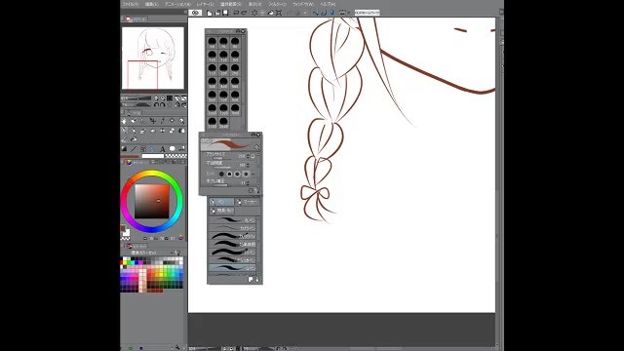Screen dimensions: 624x351
Task: Select the カリグラフィ sub tool
Action: (232, 236)
